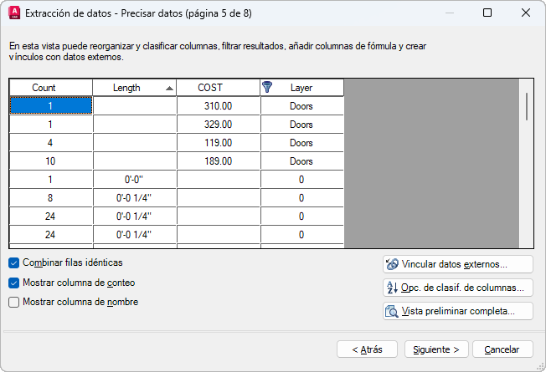Click the table's vertical scrollbar thumb
Viewport: 546px width, 372px height.
(x=527, y=106)
